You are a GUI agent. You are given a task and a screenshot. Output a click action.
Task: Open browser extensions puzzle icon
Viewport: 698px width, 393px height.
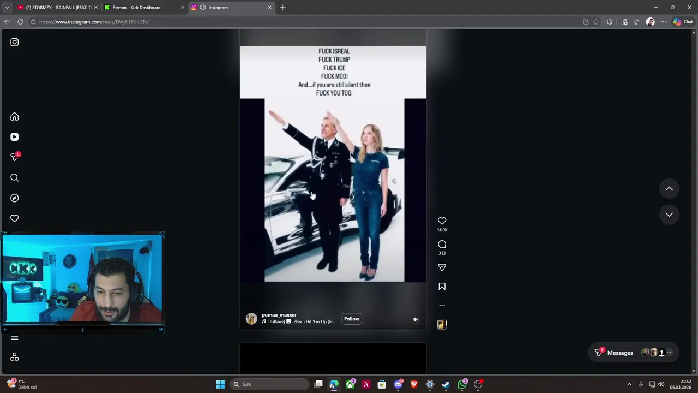610,22
